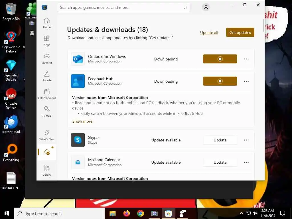
Task: Click the Microsoft Store taskbar icon
Action: [x=168, y=213]
